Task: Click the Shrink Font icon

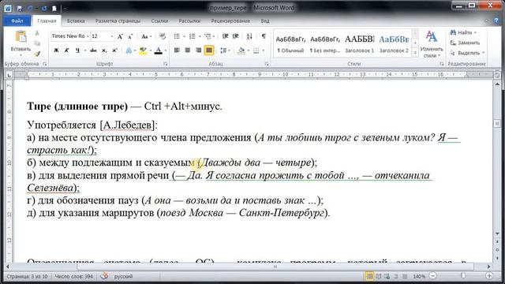Action: tap(130, 36)
